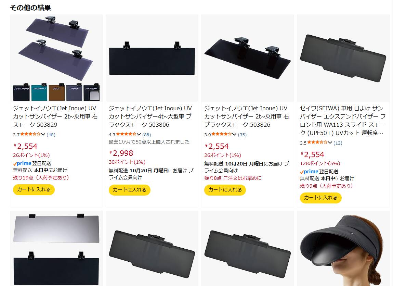This screenshot has width=393, height=286.
Task: Select the black smoke color swatch
Action: tap(21, 92)
